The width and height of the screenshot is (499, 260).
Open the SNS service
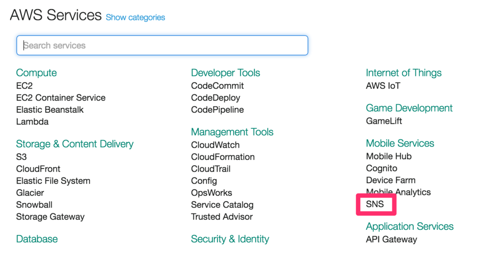click(x=375, y=204)
